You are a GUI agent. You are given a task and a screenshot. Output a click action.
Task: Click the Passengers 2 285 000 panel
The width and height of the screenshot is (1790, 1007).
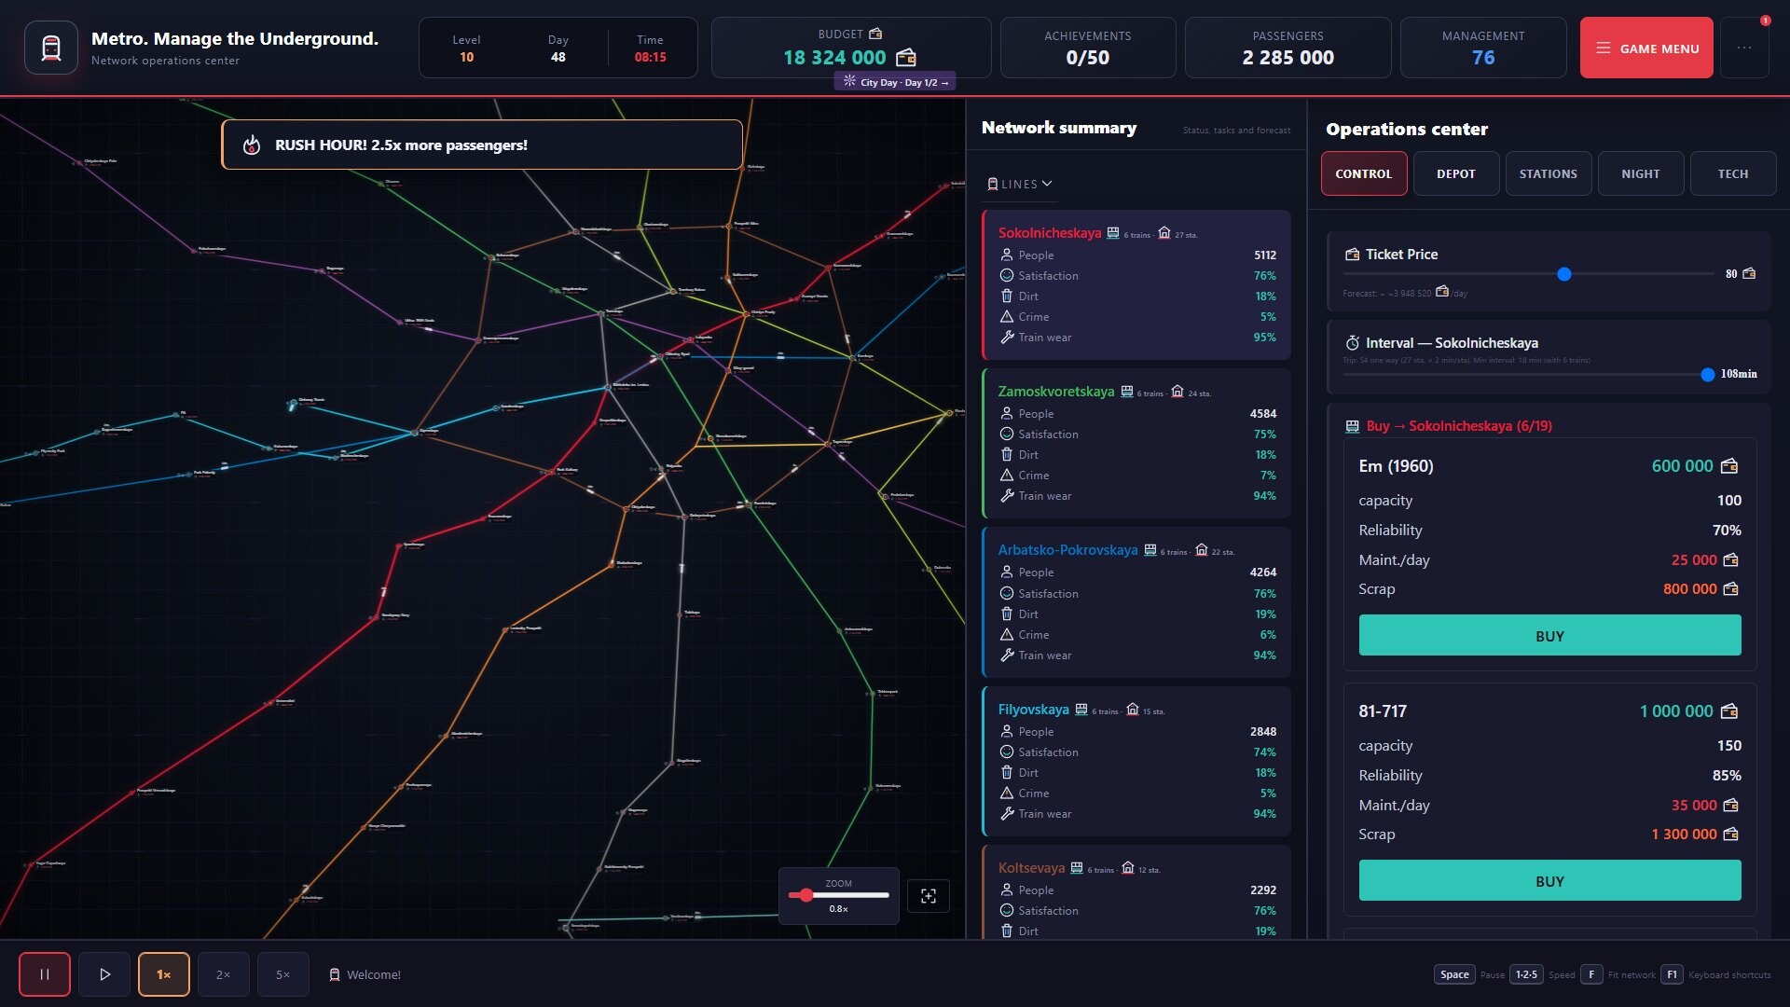click(1287, 48)
